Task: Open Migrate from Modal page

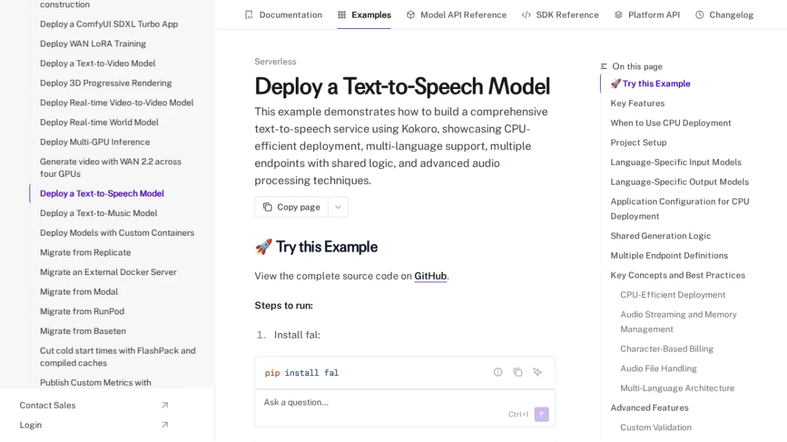Action: click(79, 291)
